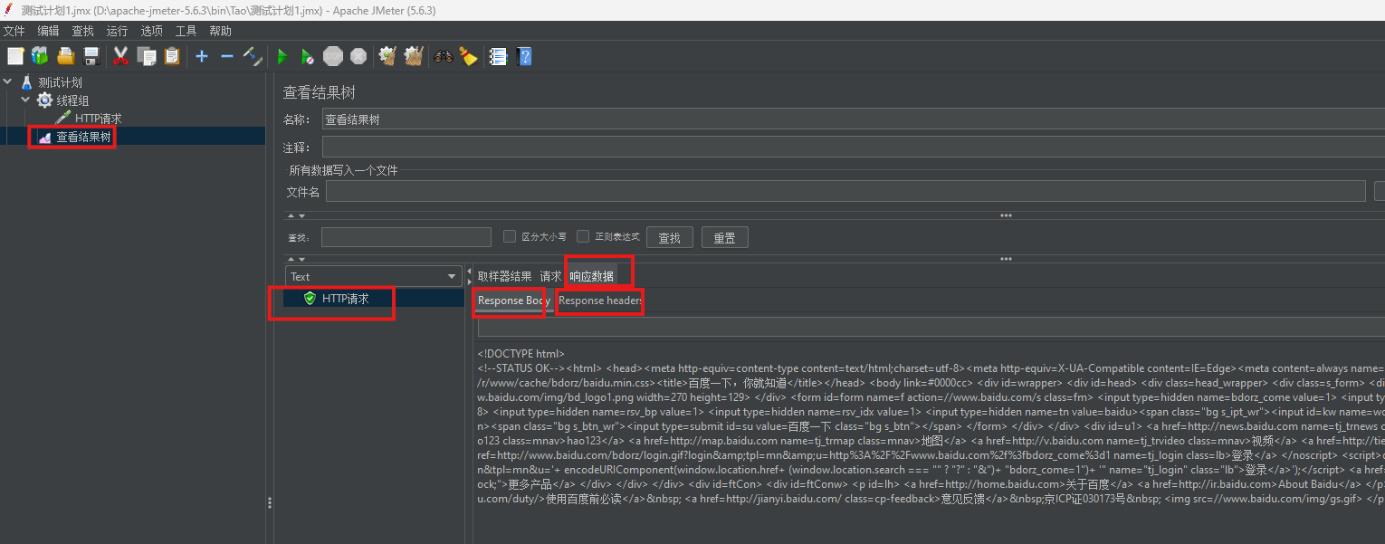Open Help with the question mark icon
Screen dimensions: 1385x544
point(524,56)
